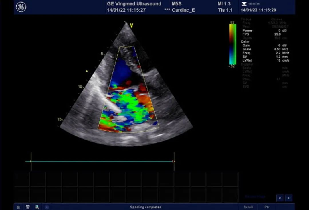Viewport: 309px width, 210px height.
Task: Click the round disc status icon
Action: [47, 207]
